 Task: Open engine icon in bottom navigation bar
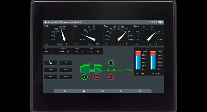click(x=84, y=91)
